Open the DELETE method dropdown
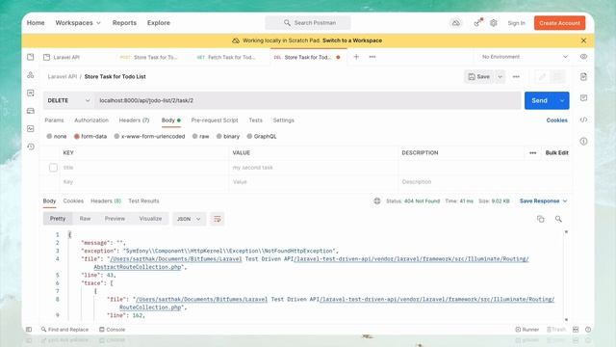 click(68, 100)
